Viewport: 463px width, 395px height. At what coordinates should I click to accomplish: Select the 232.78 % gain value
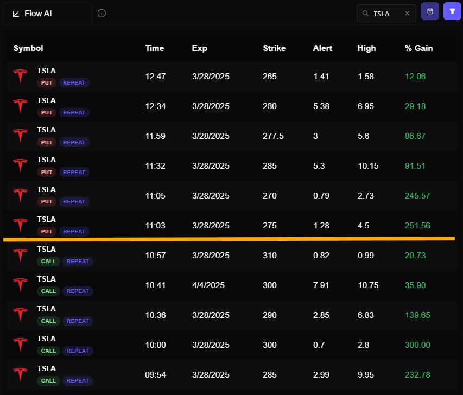417,374
